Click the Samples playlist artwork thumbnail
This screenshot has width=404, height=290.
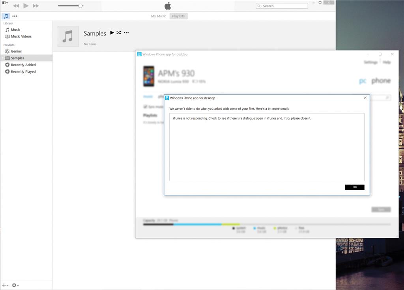point(68,36)
